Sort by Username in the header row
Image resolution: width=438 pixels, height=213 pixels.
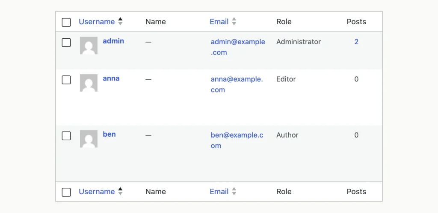(x=97, y=22)
